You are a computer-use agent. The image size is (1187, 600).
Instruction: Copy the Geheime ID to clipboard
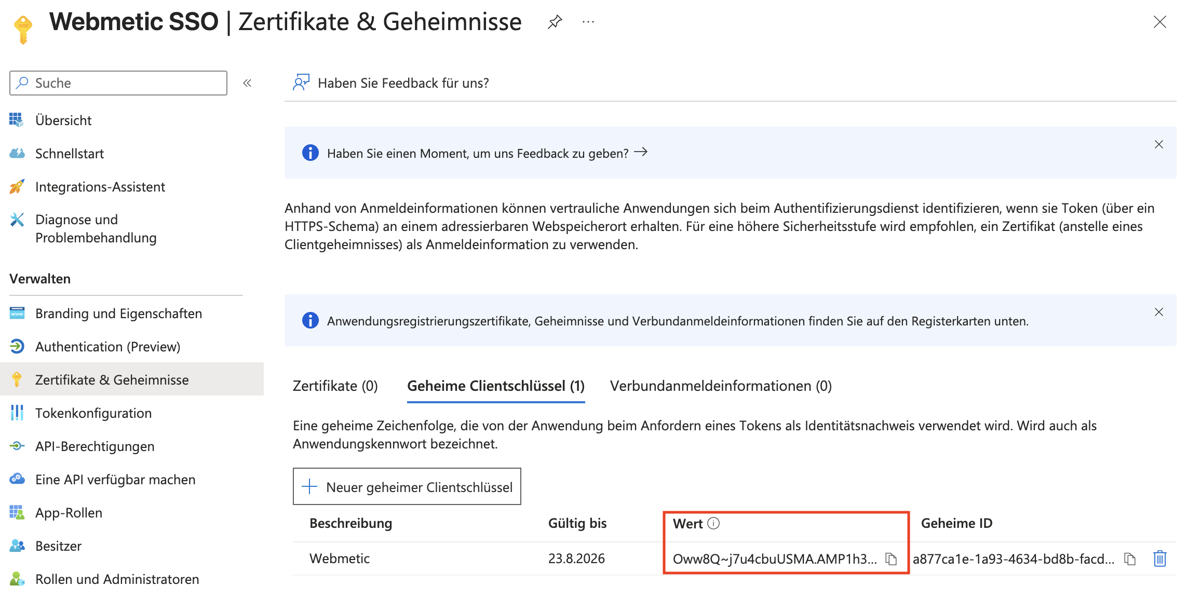pyautogui.click(x=1130, y=559)
